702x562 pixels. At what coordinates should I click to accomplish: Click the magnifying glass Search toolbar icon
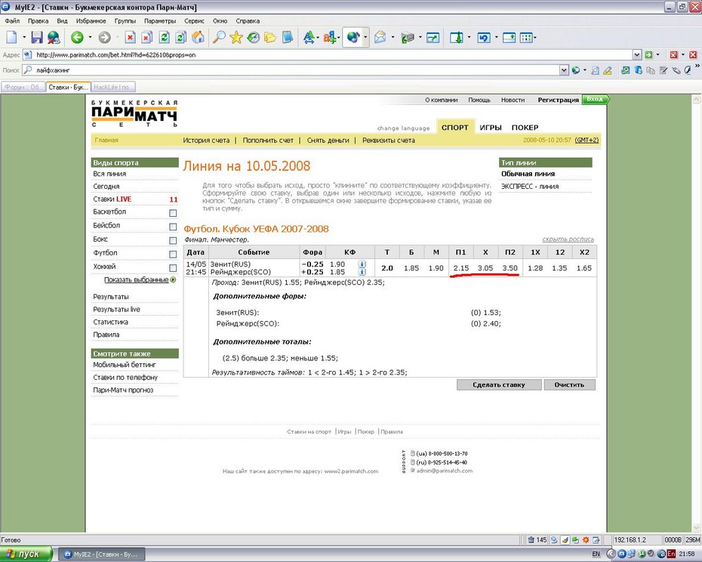(218, 37)
